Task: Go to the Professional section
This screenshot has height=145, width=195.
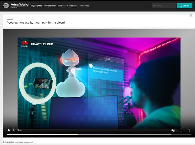Action: tap(50, 6)
